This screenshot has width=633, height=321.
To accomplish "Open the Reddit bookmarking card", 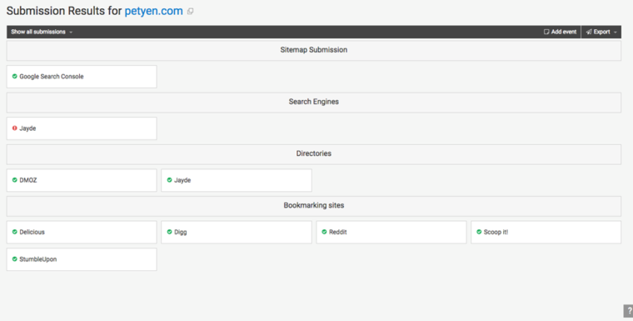I will (x=391, y=232).
